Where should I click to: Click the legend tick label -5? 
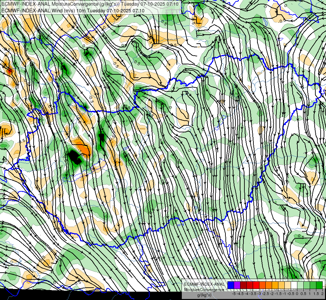pyautogui.click(x=234, y=294)
